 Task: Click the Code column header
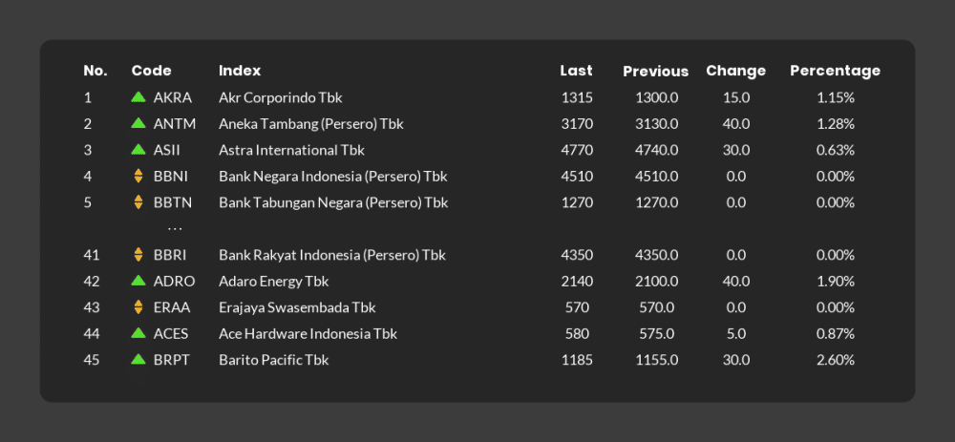(152, 71)
